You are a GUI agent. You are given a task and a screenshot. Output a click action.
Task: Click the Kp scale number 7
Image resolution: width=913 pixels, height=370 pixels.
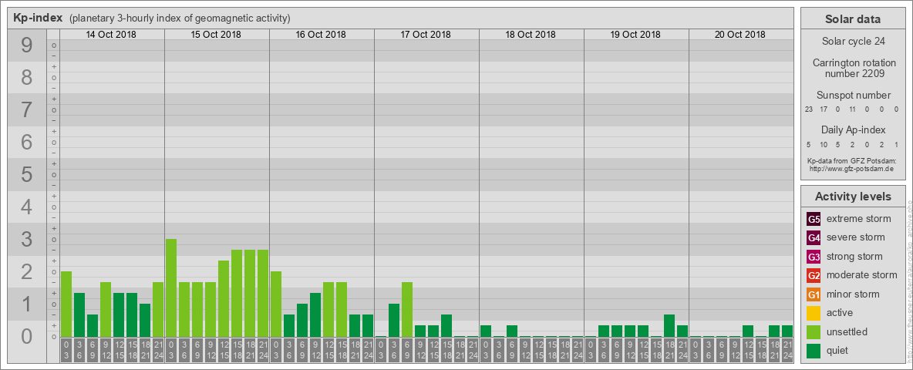point(27,109)
